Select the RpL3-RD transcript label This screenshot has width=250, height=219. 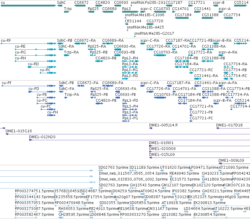130,76
